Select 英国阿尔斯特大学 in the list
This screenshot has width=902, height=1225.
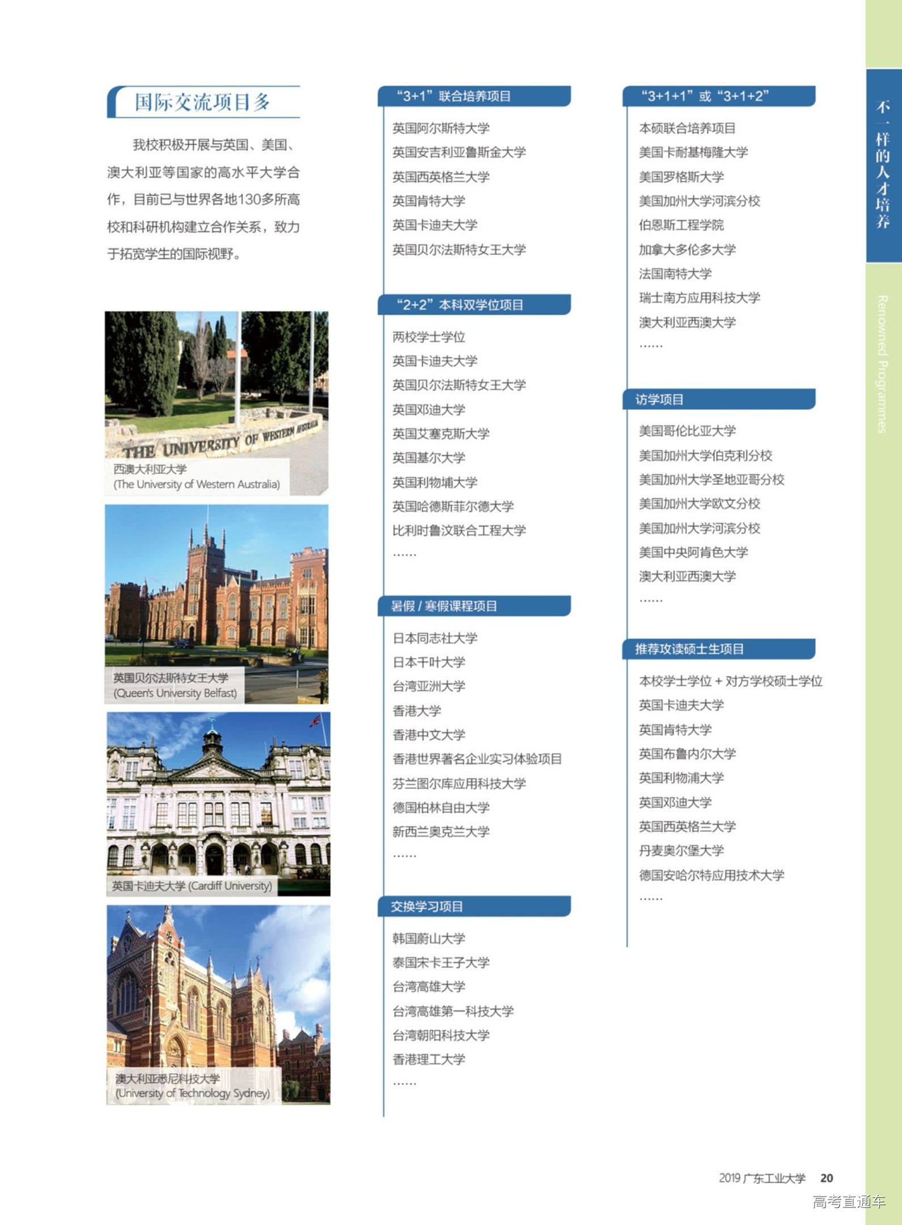441,129
